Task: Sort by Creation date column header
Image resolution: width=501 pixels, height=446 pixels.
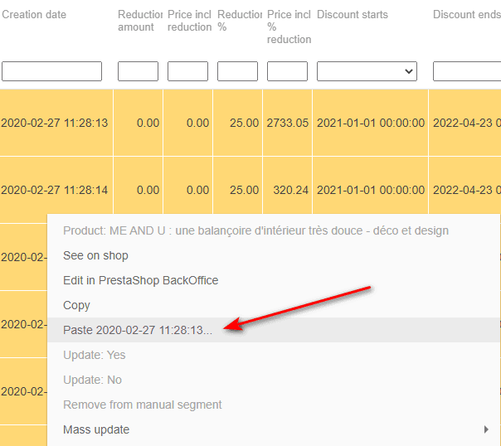Action: click(34, 15)
